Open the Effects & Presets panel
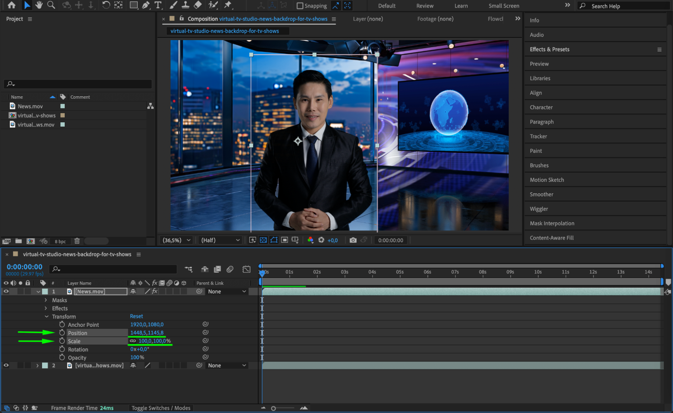The height and width of the screenshot is (413, 673). pyautogui.click(x=549, y=49)
